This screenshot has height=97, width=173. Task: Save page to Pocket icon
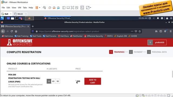click(136, 31)
